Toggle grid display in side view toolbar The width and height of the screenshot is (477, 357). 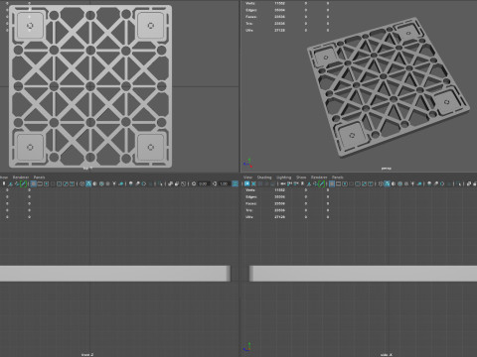332,183
